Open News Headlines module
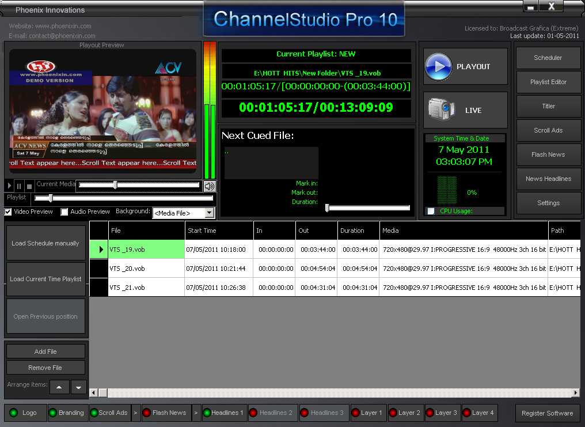The image size is (585, 427). [548, 179]
